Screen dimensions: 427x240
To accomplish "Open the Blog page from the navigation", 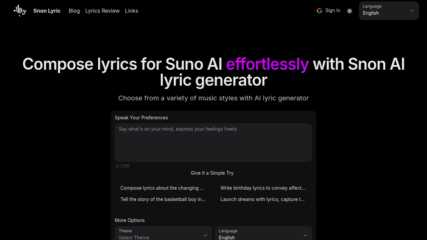I will click(x=74, y=11).
